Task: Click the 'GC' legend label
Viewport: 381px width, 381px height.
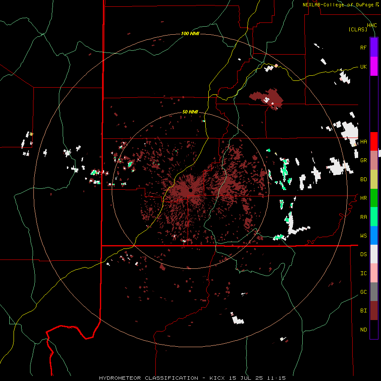Action: tap(363, 292)
